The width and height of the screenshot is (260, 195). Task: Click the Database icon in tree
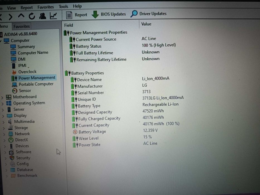coord(13,170)
